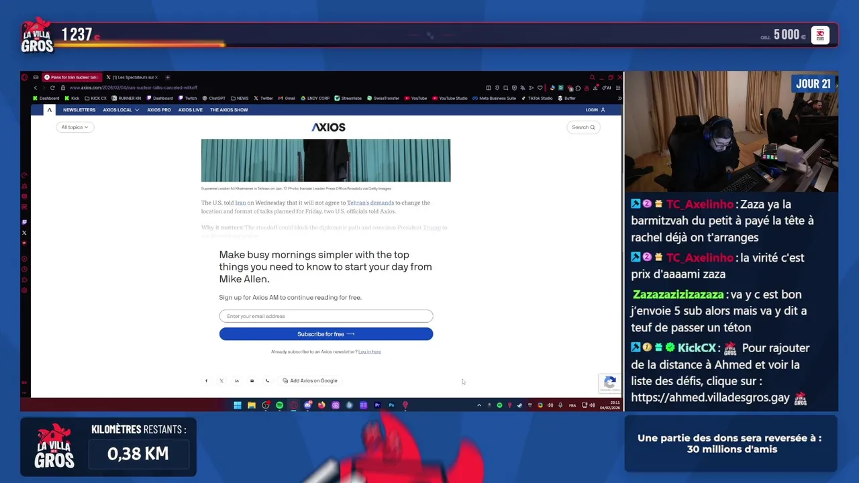Click the email address input field

(326, 316)
